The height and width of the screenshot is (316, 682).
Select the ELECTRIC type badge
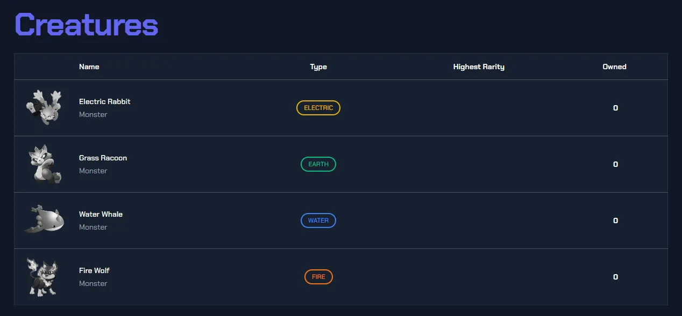318,108
